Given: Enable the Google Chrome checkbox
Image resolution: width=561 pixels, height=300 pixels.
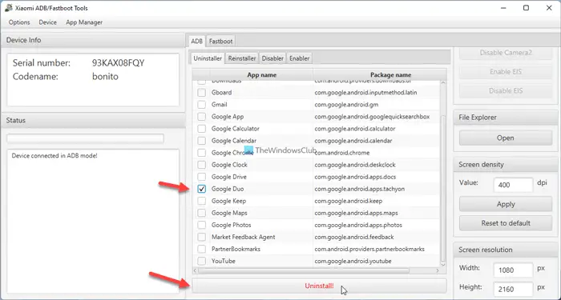Looking at the screenshot, I should [x=202, y=153].
